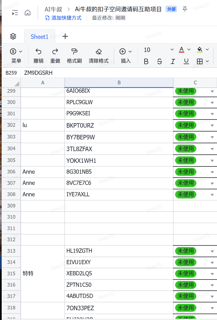Click 未使用 tag in row 303
This screenshot has width=217, height=320.
tap(186, 137)
